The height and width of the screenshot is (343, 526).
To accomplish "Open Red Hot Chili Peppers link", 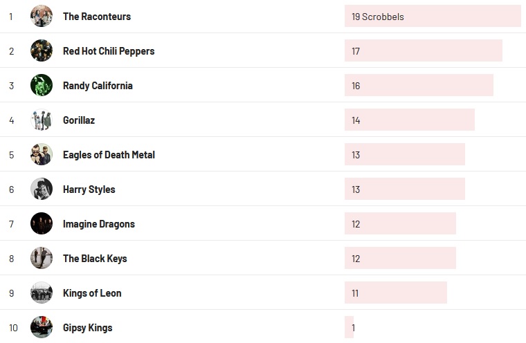I will 109,51.
